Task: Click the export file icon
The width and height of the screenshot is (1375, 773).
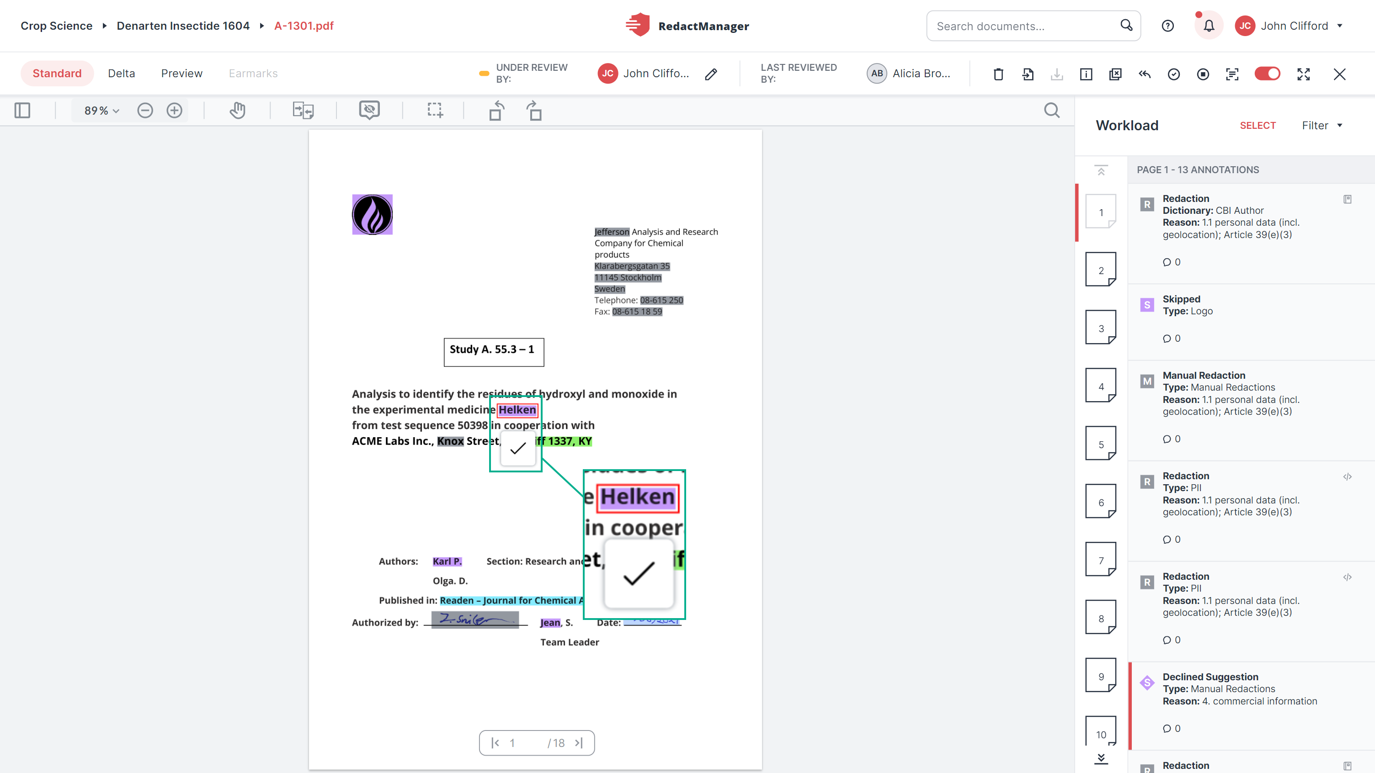Action: coord(1028,74)
